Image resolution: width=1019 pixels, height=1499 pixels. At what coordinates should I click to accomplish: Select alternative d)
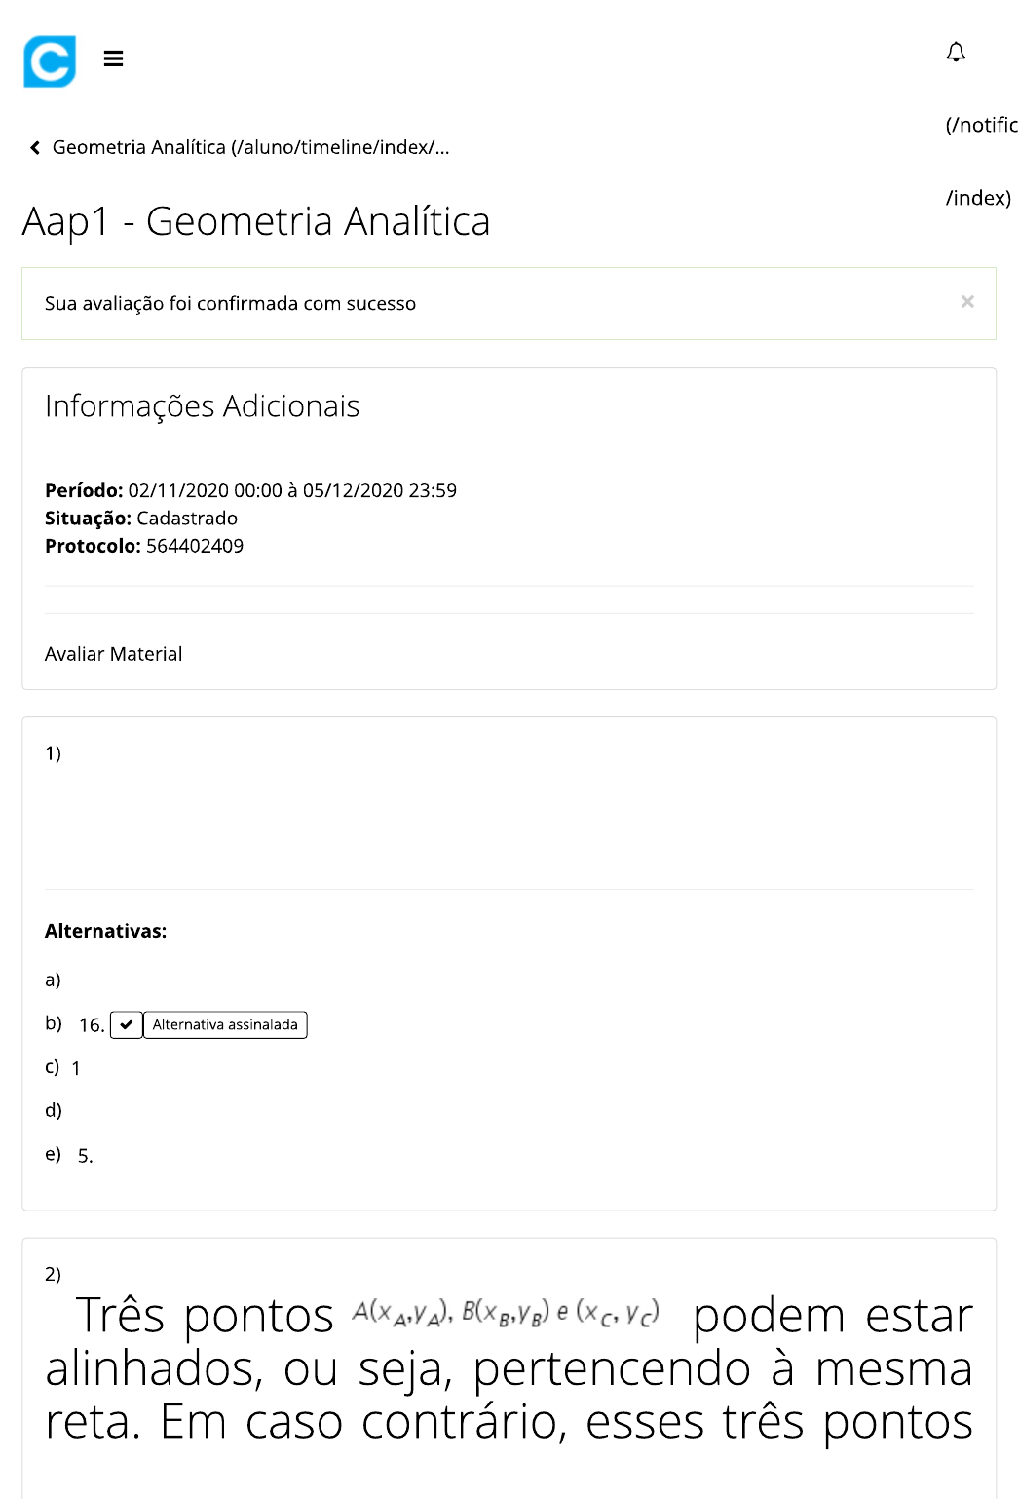54,1110
